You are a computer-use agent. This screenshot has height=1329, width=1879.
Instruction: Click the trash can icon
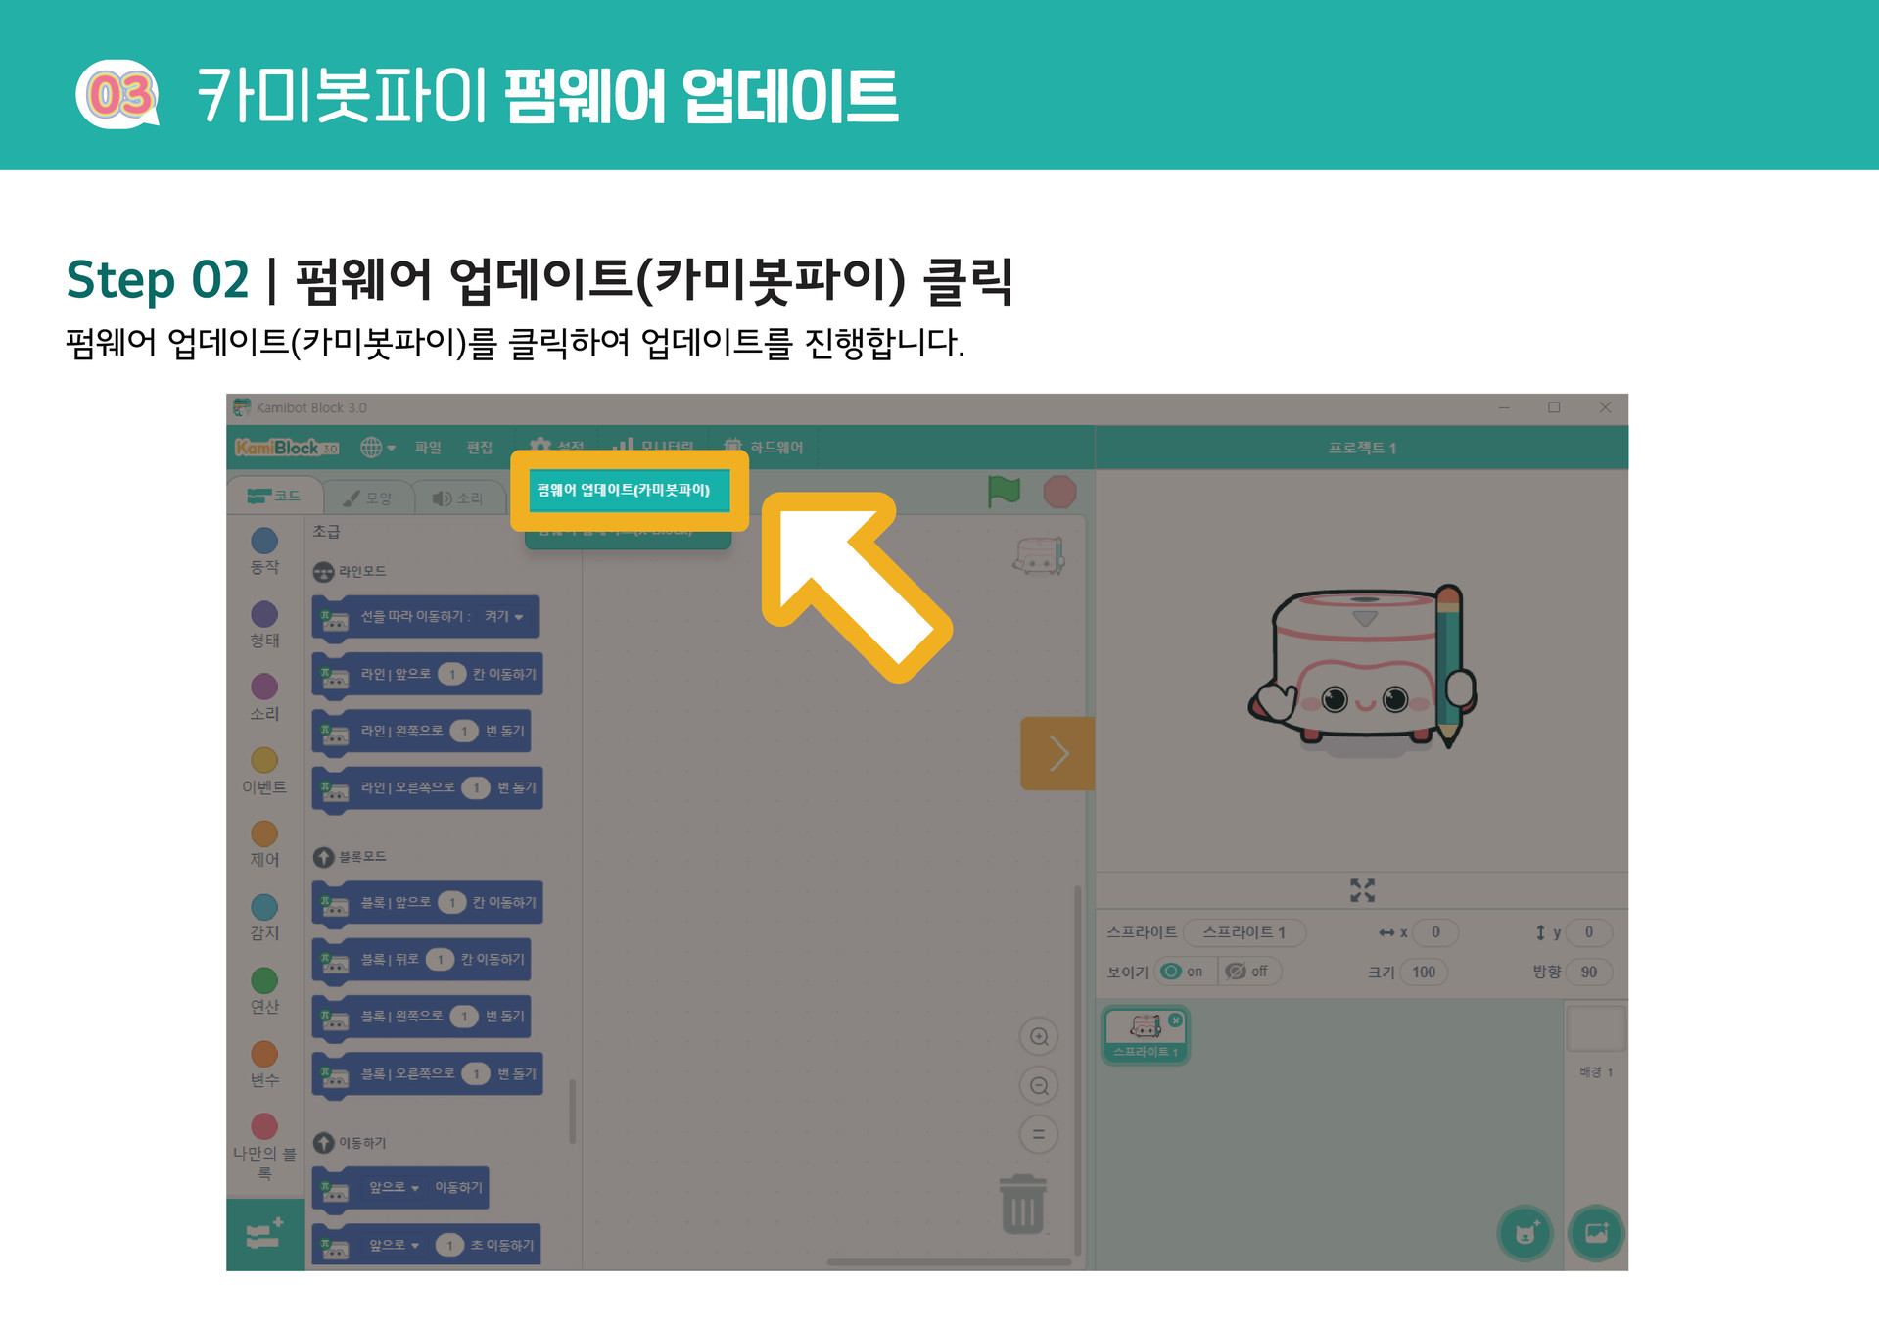(1023, 1205)
